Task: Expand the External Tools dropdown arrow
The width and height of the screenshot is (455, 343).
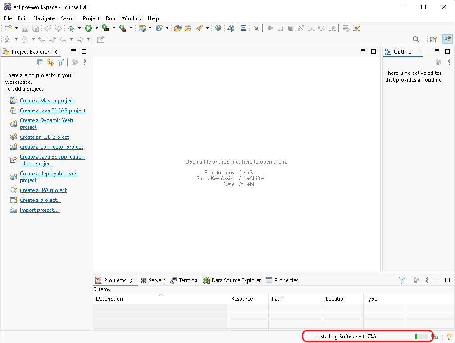Action: [131, 28]
